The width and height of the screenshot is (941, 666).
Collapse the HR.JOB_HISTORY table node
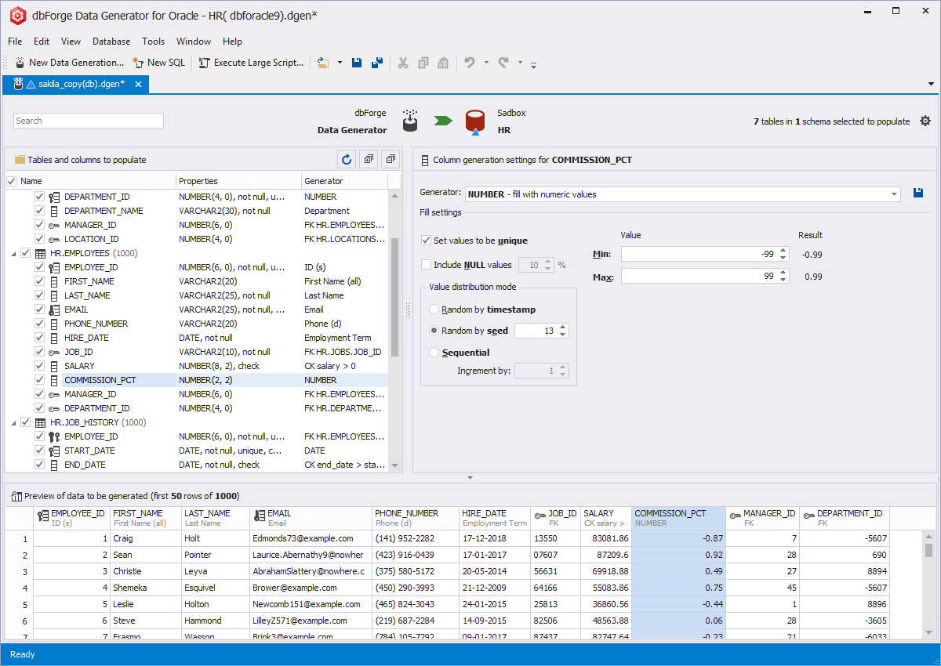13,423
